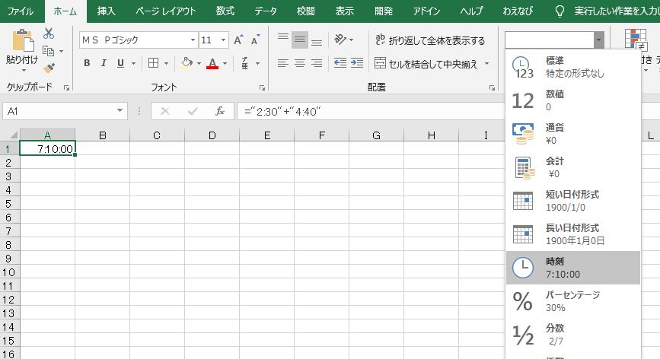The image size is (660, 359).
Task: Click the phonetic guide (ruby) icon
Action: pyautogui.click(x=244, y=63)
